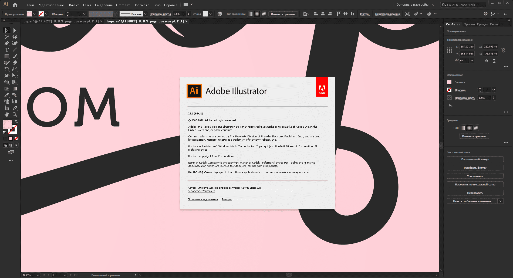
Task: Select the Mesh tool
Action: [x=7, y=89]
